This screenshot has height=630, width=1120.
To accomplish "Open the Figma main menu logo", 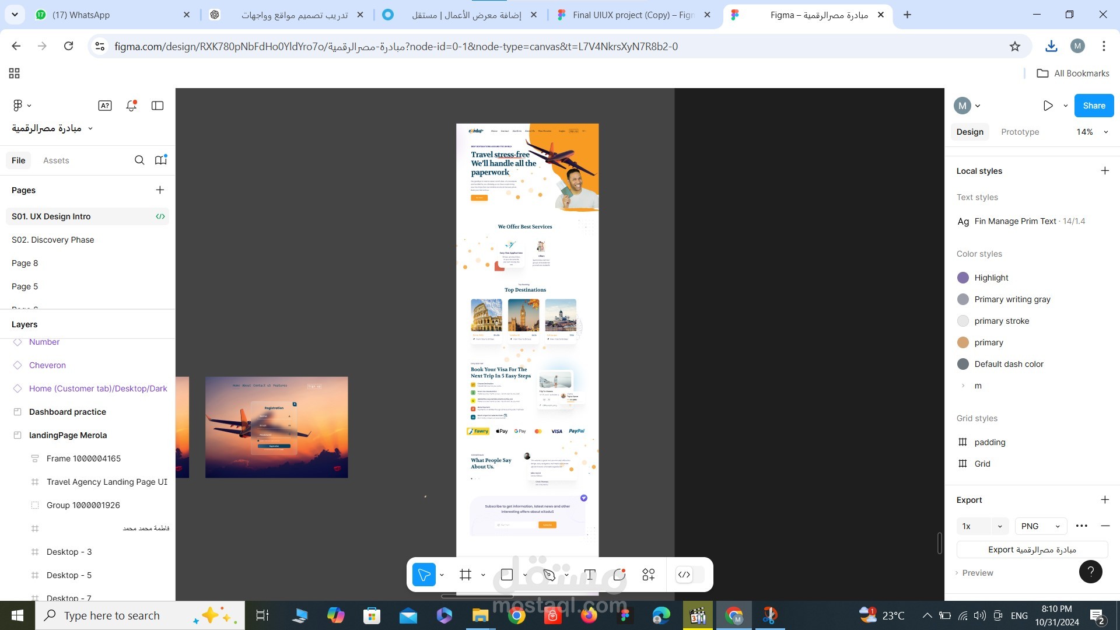I will click(17, 105).
